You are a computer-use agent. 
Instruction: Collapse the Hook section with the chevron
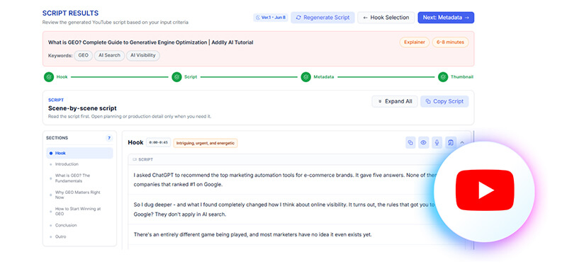tap(462, 143)
